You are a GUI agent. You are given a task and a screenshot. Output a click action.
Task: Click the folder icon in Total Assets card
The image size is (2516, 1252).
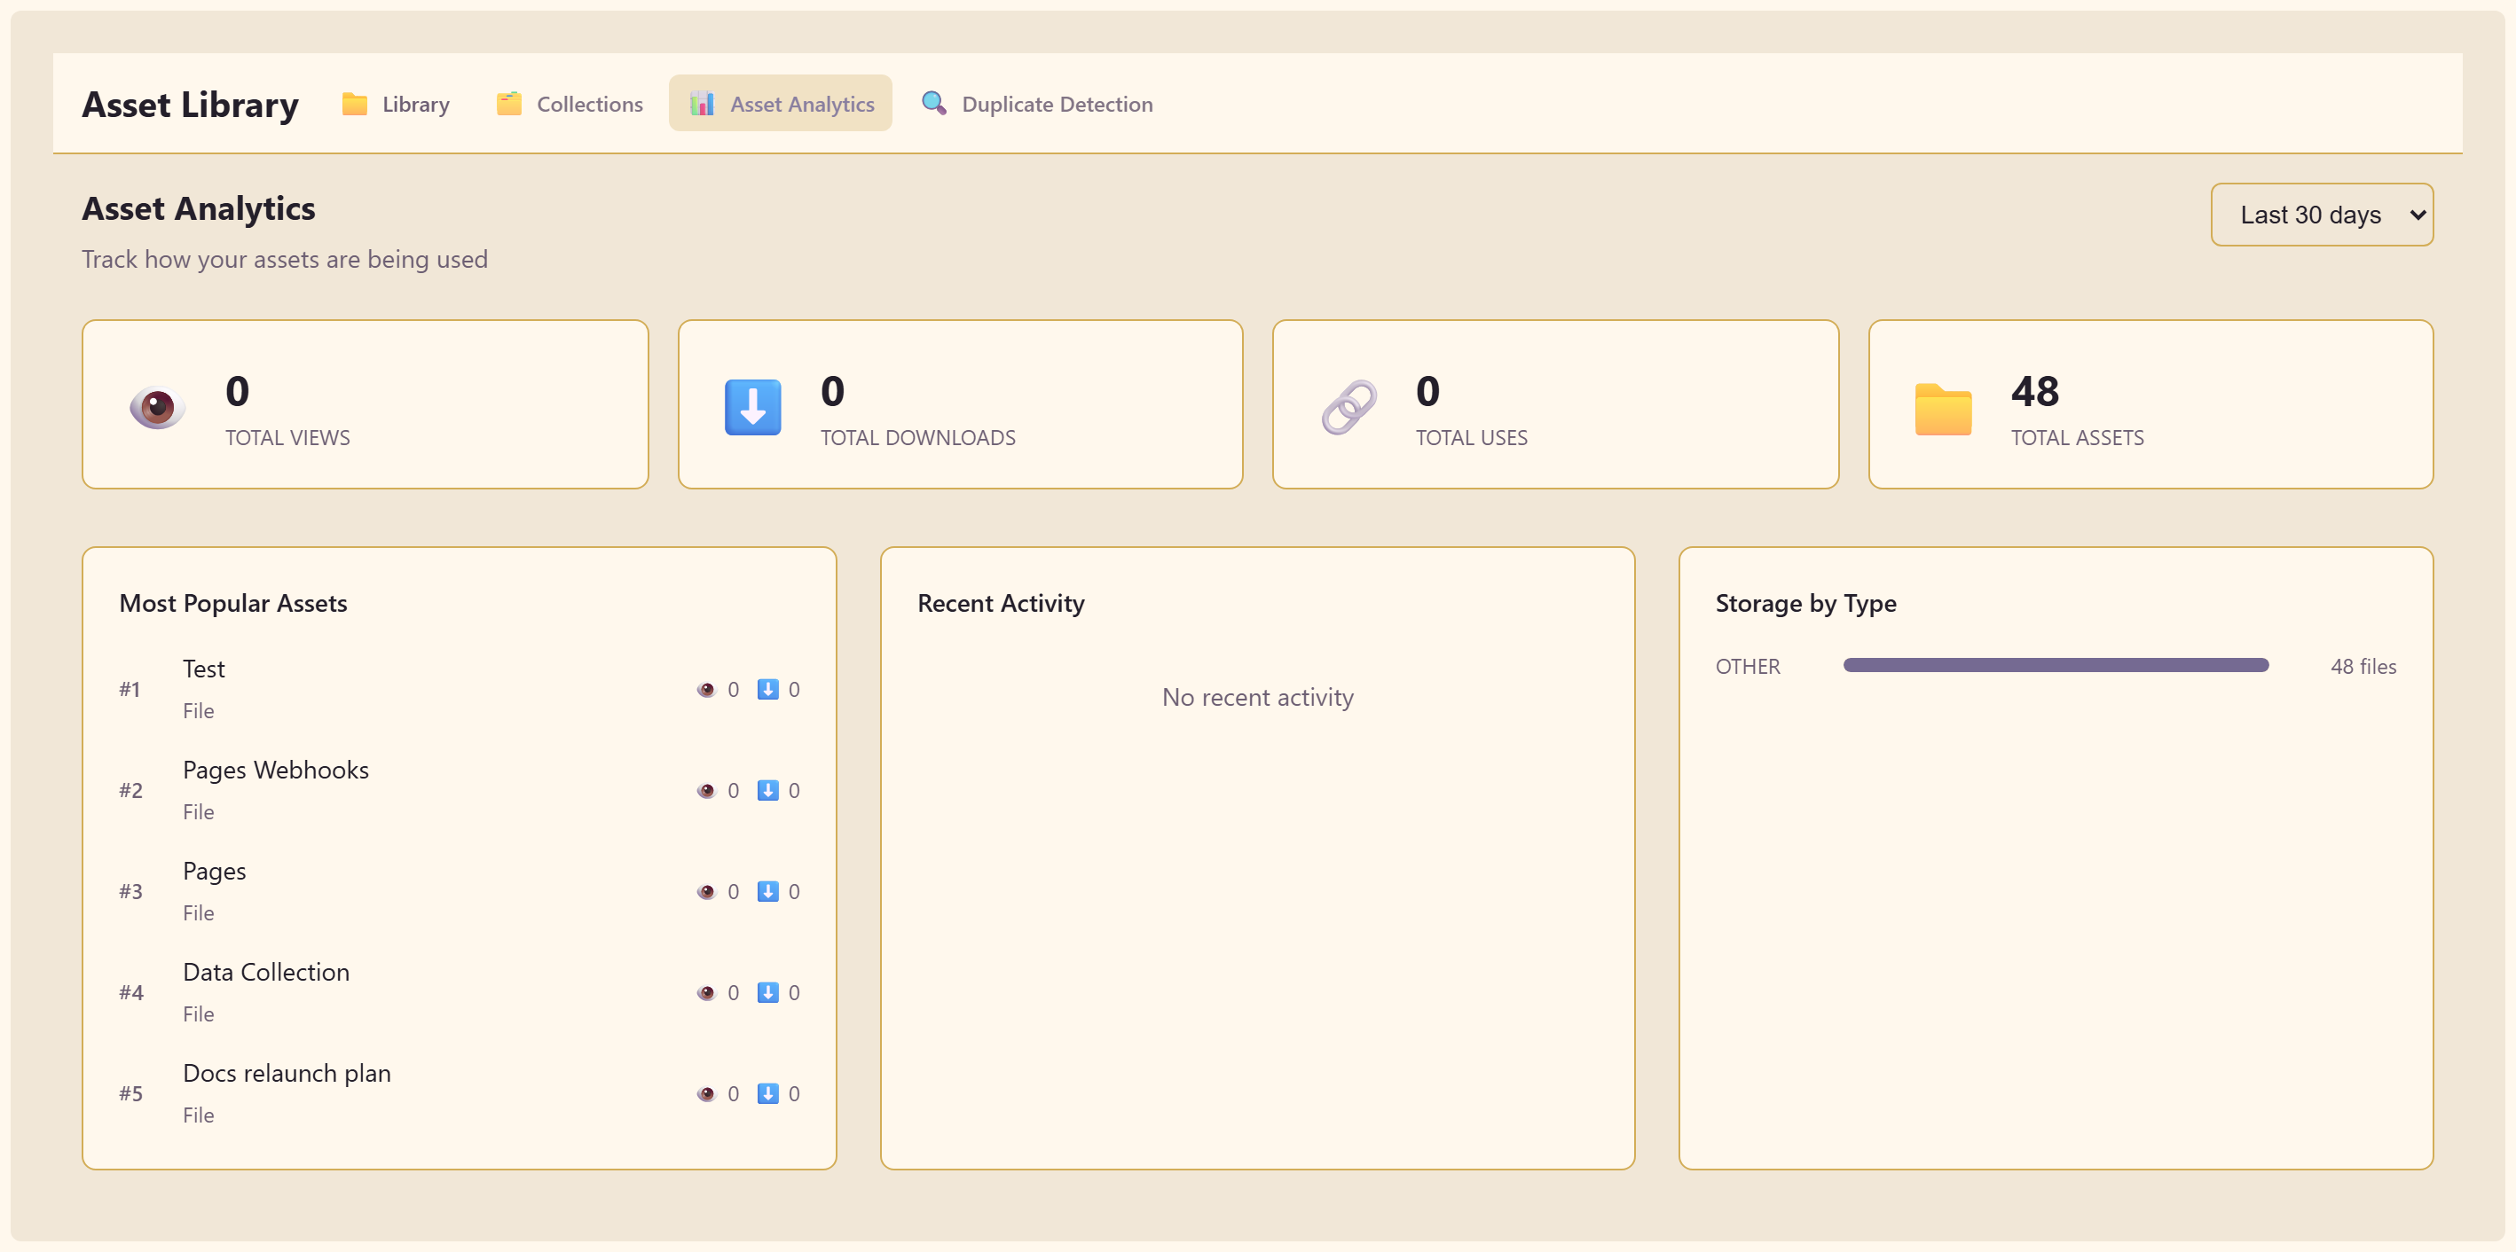click(x=1944, y=408)
